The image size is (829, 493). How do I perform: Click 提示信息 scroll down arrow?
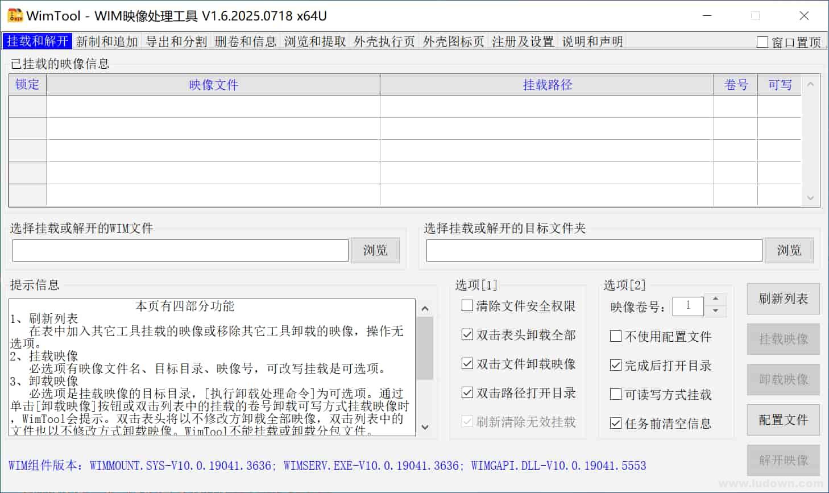[x=425, y=427]
